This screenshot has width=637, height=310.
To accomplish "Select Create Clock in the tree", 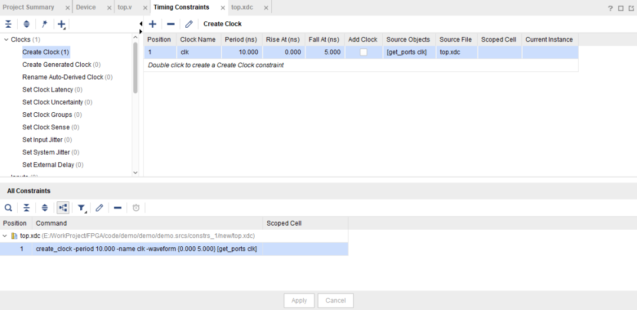I will click(45, 52).
